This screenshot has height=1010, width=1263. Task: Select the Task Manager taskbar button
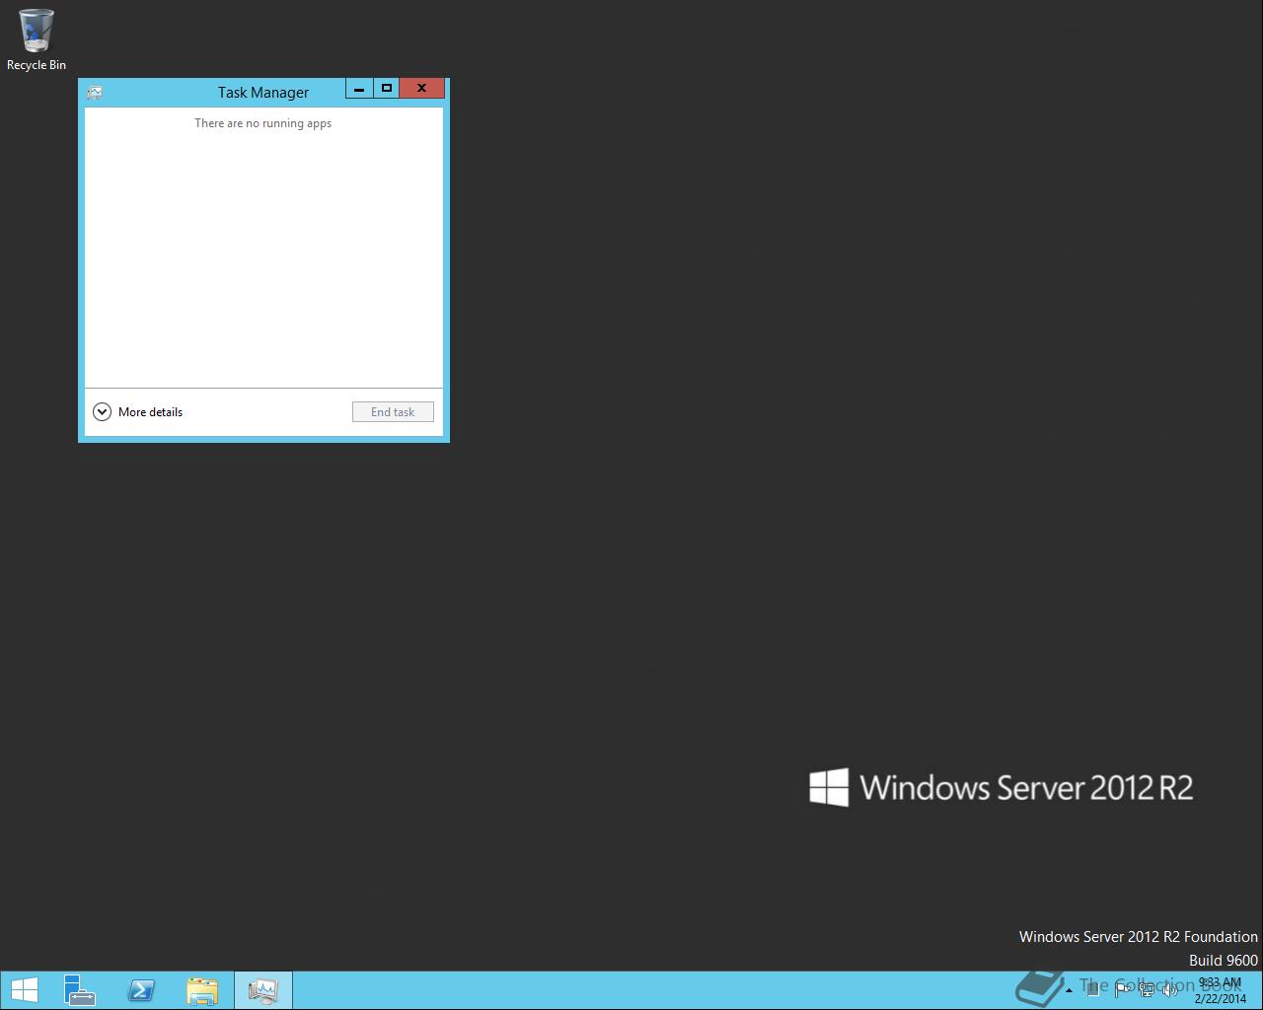pyautogui.click(x=263, y=990)
